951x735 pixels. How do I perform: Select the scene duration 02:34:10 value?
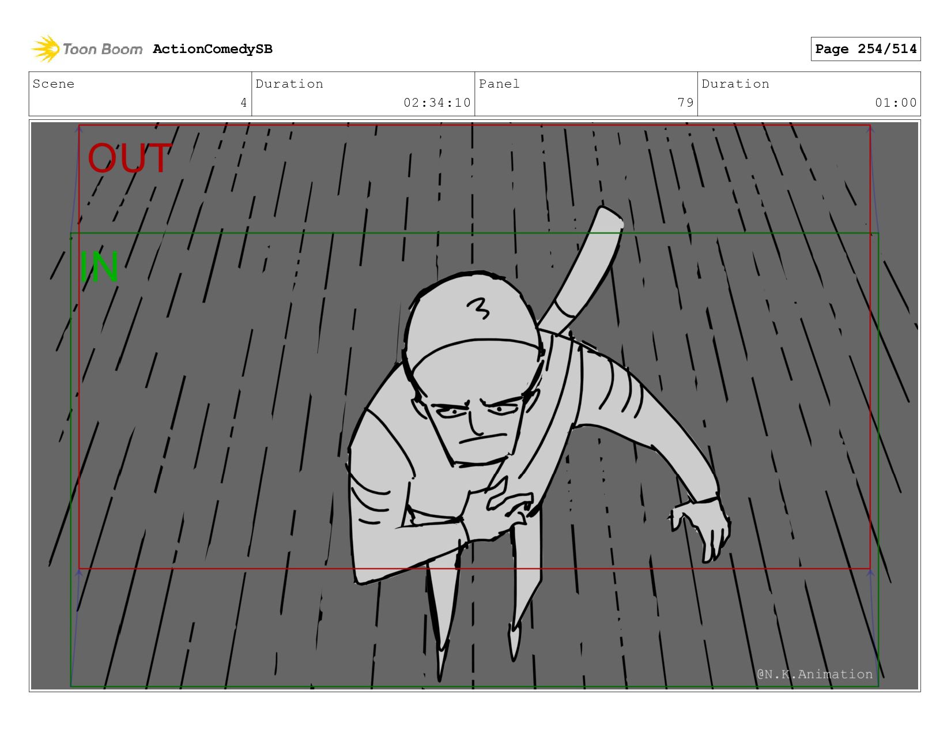[x=437, y=103]
